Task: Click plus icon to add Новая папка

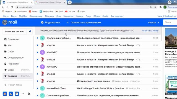Action: tap(5, 85)
